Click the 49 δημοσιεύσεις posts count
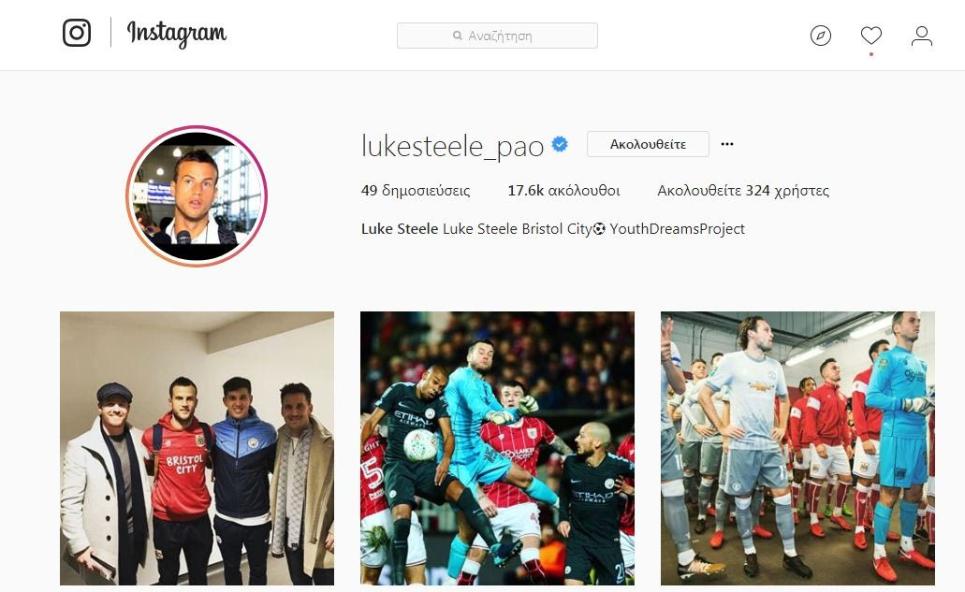 [416, 191]
